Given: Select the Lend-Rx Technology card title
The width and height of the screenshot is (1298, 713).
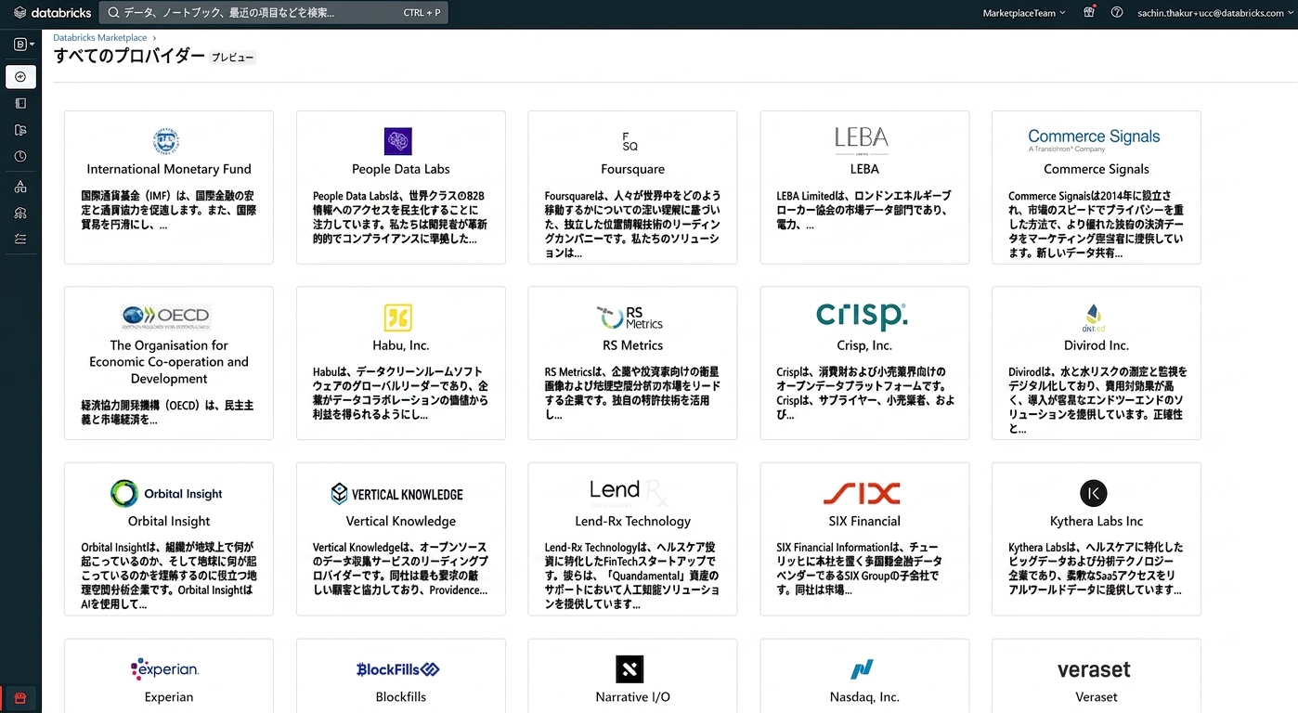Looking at the screenshot, I should pos(633,521).
